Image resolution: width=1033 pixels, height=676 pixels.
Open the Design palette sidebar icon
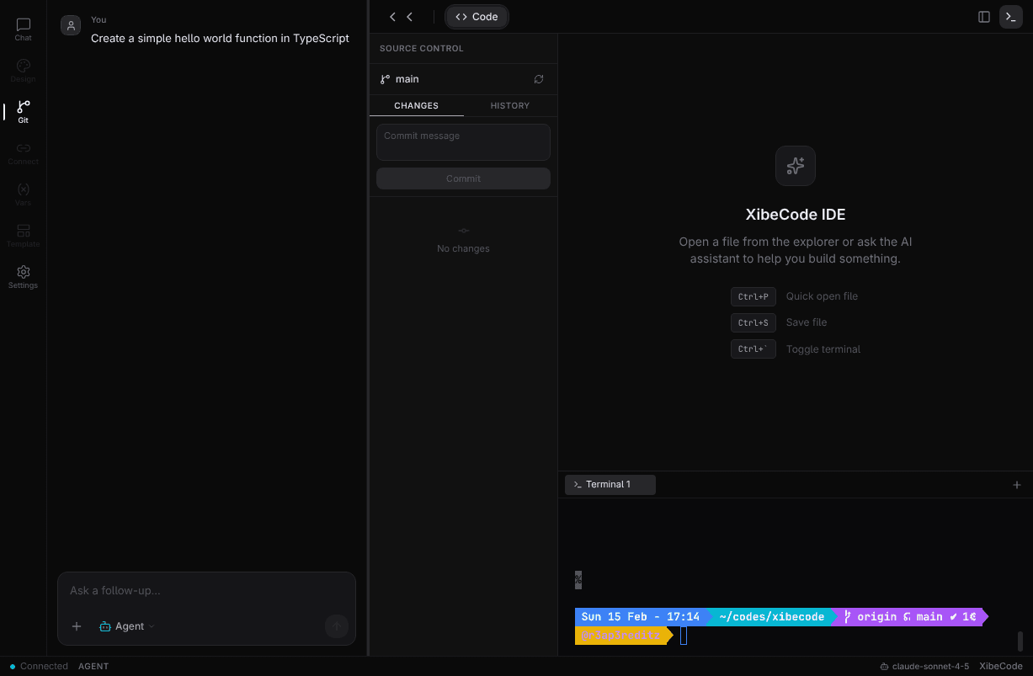tap(23, 71)
